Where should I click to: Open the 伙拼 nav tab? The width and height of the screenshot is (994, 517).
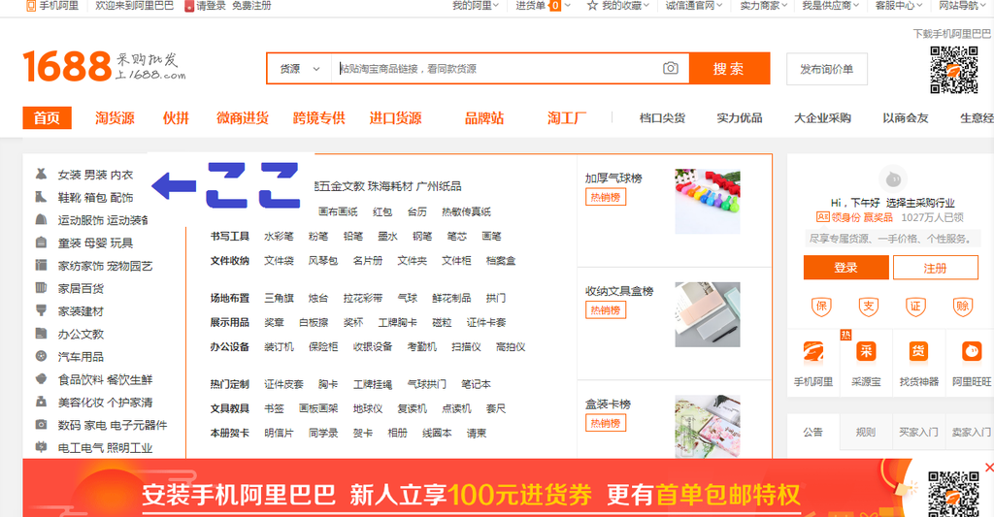click(x=176, y=117)
